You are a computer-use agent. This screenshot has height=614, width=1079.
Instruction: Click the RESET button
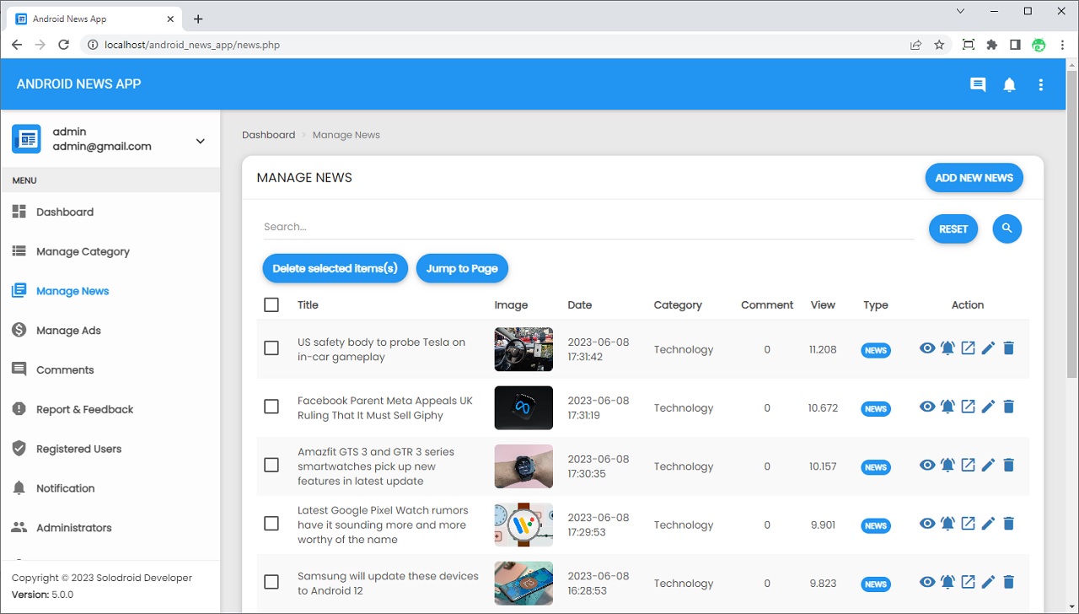point(953,229)
